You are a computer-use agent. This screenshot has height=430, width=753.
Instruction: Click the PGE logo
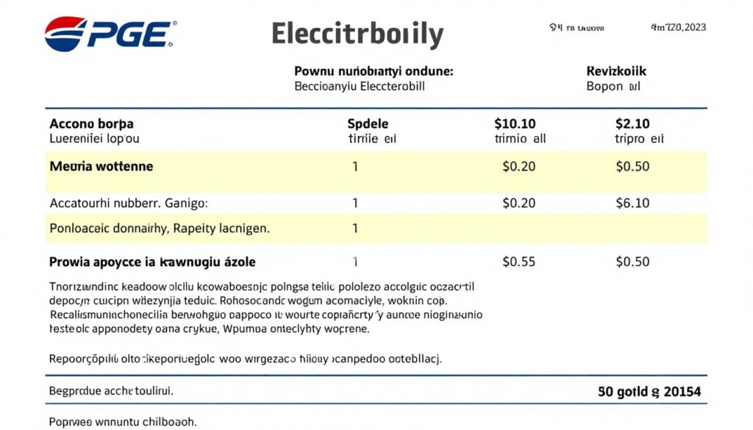pyautogui.click(x=110, y=34)
